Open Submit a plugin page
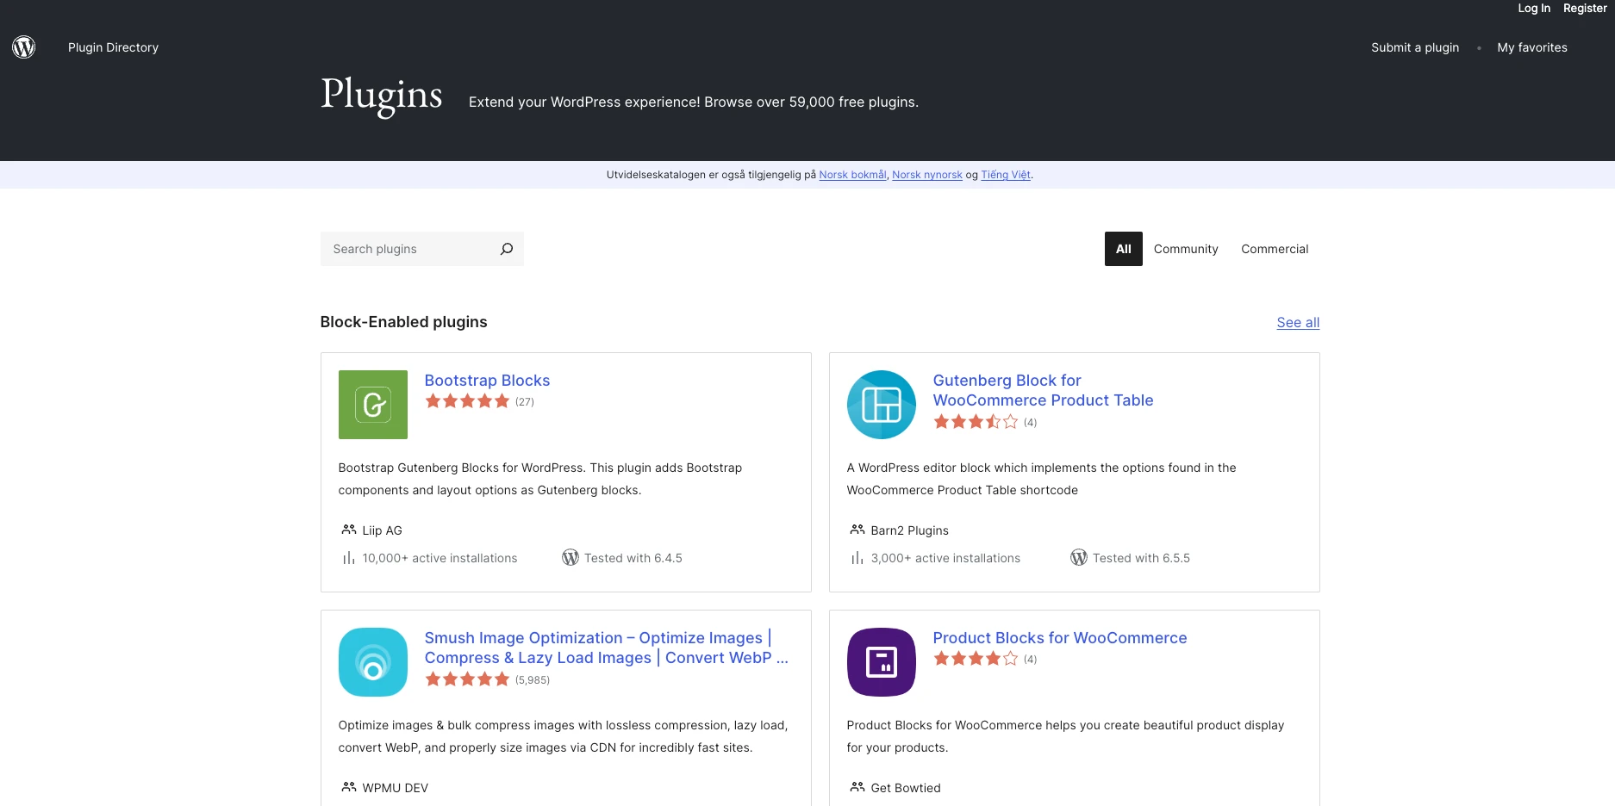Screen dimensions: 1615x806 coord(1415,47)
